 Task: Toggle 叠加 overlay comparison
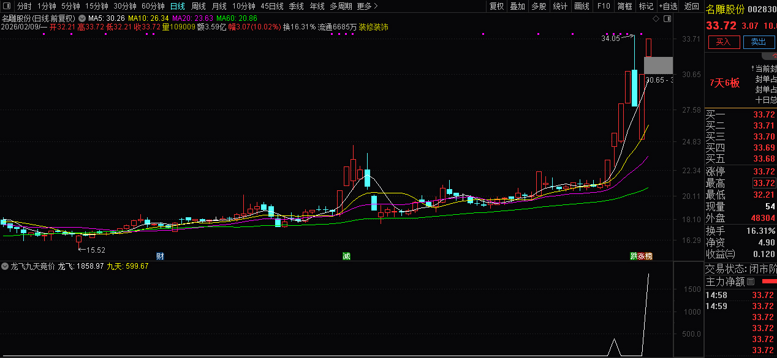coord(518,6)
